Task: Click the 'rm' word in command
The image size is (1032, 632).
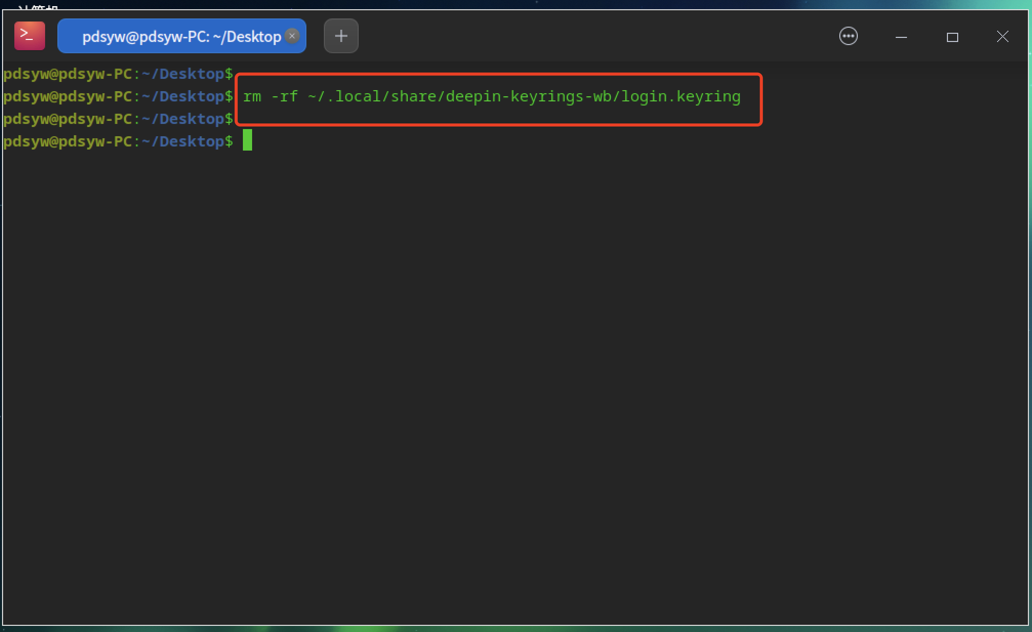Action: point(252,96)
